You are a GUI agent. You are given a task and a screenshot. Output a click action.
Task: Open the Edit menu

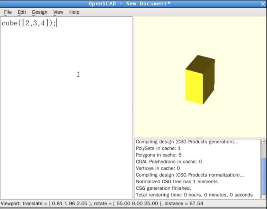click(x=22, y=12)
